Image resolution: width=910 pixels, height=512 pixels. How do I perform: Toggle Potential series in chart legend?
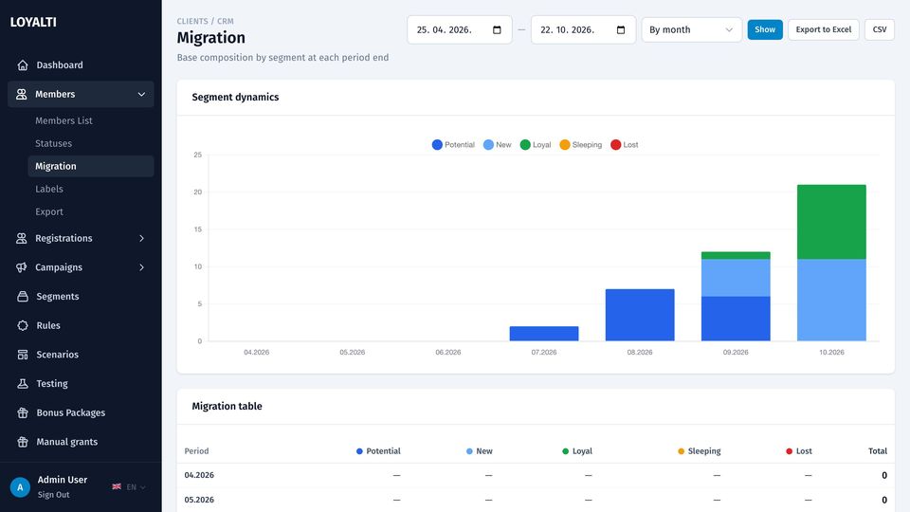453,144
